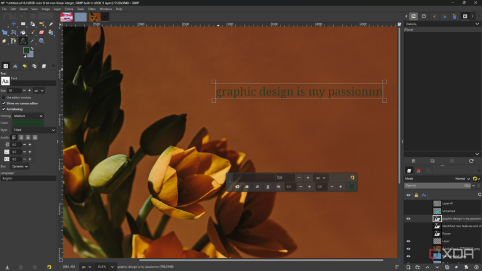Screen dimensions: 482x271
Task: Toggle the Antialiasing checkbox
Action: 4,109
